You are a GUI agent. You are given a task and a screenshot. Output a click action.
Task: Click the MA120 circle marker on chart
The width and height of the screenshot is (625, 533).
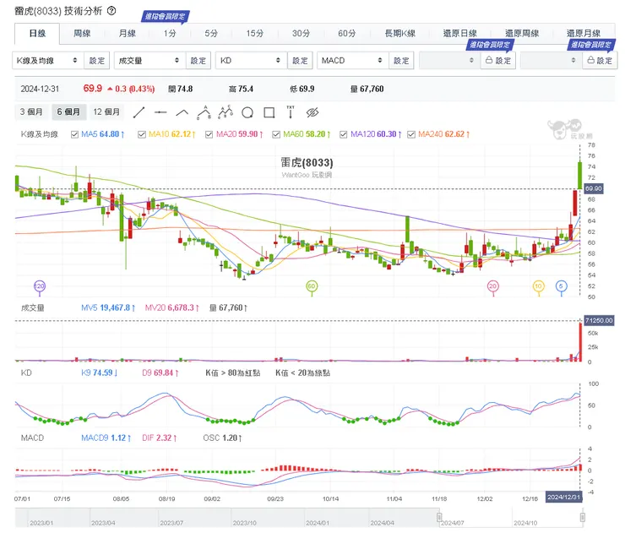(40, 286)
